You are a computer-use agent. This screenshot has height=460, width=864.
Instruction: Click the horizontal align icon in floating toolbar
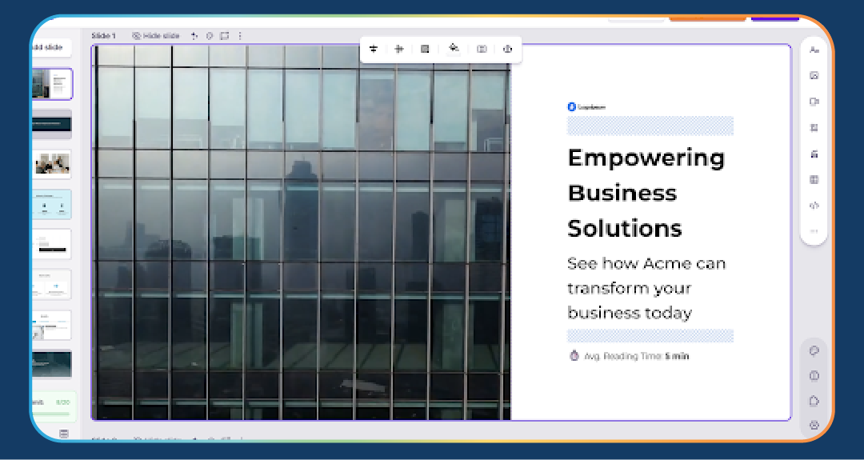399,49
